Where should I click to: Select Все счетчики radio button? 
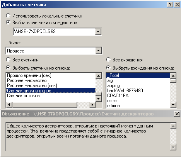coord(8,60)
